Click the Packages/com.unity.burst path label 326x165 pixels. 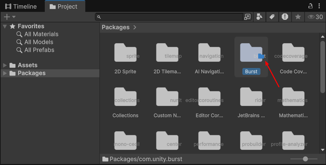pyautogui.click(x=146, y=159)
